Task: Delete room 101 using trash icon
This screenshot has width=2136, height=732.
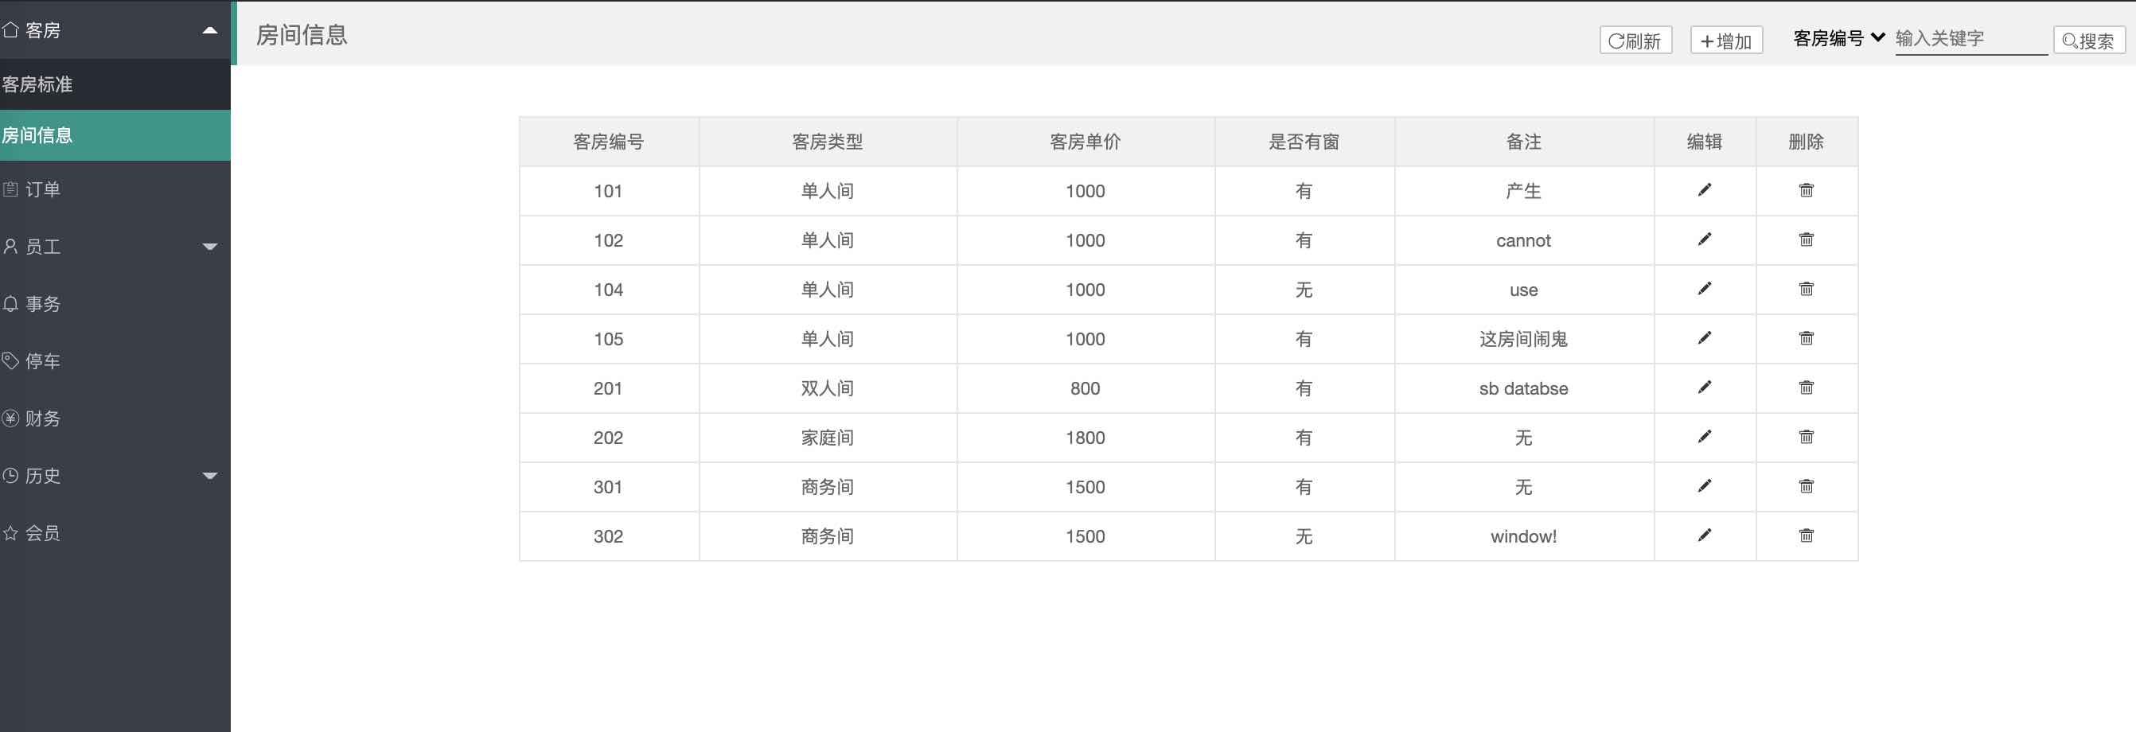Action: [1806, 190]
